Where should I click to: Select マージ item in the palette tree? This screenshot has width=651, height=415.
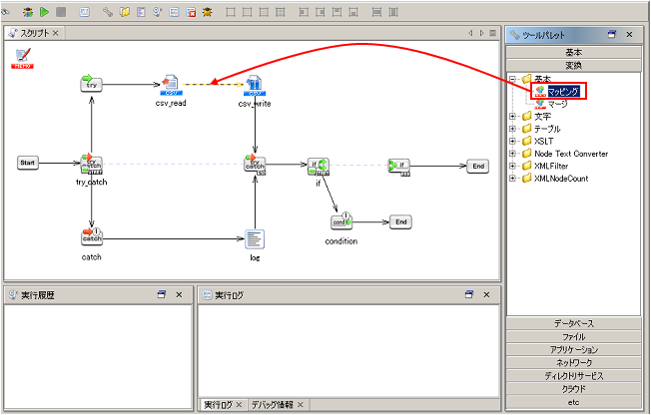[557, 103]
